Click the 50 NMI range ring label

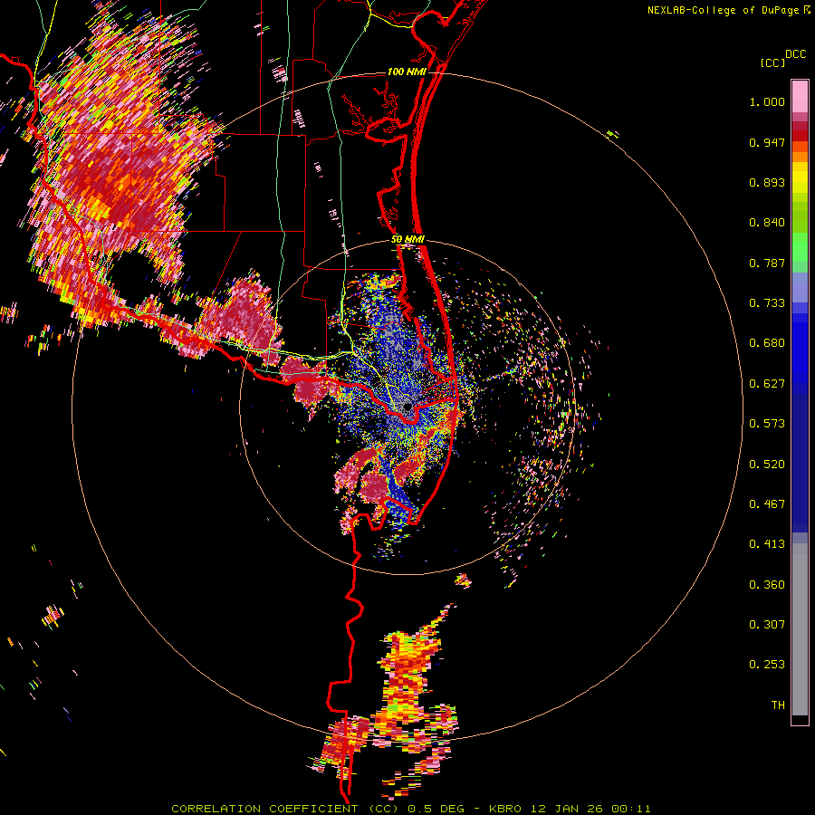[x=408, y=240]
